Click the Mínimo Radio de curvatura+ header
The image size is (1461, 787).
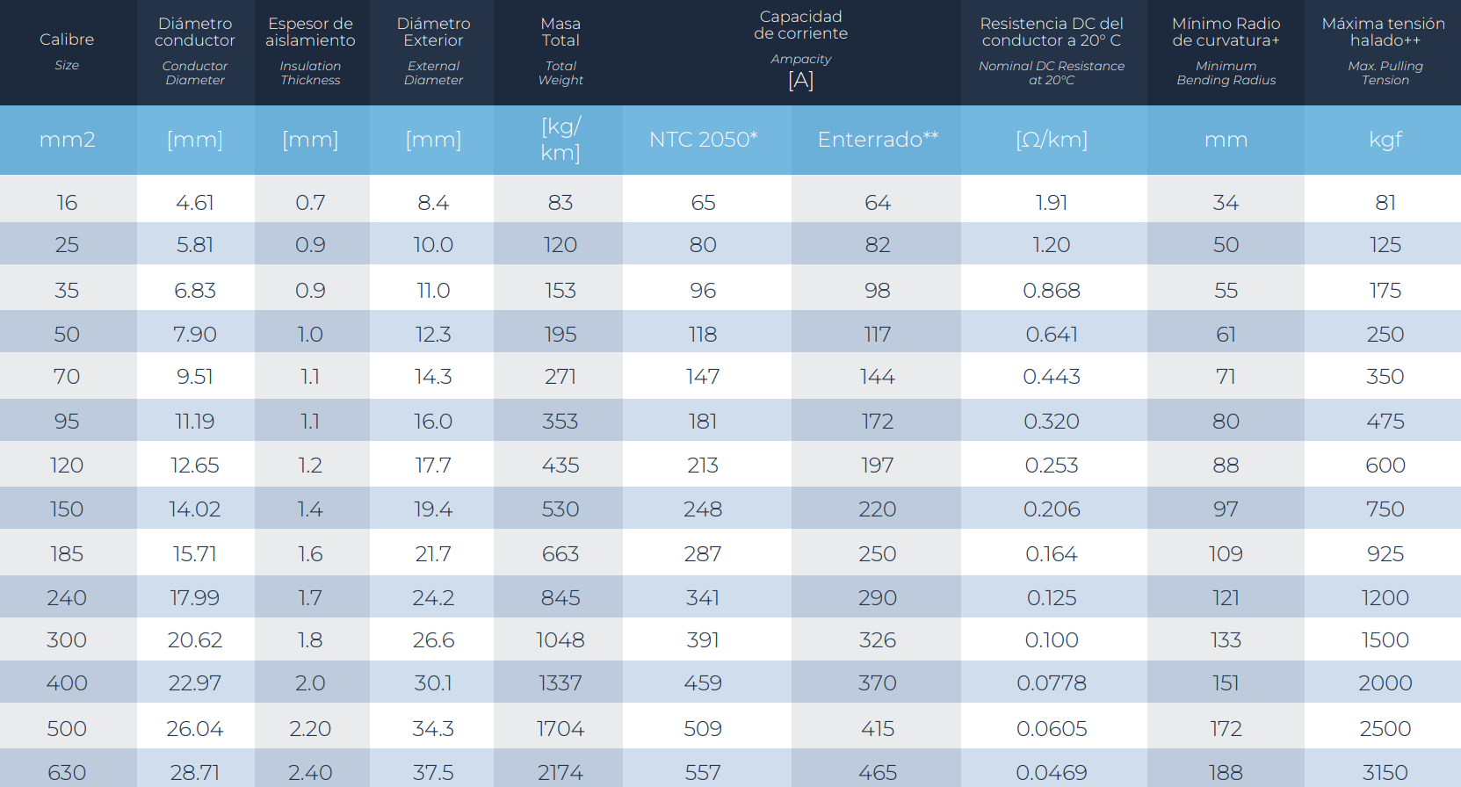pyautogui.click(x=1226, y=51)
